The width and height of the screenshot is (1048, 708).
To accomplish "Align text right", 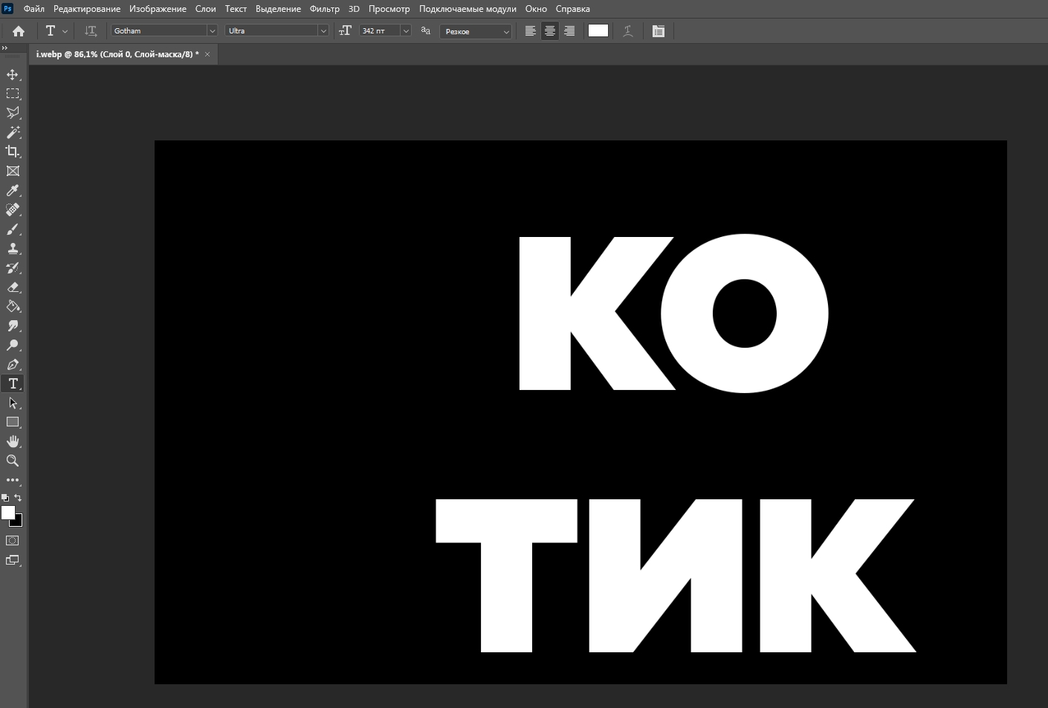I will (x=569, y=31).
